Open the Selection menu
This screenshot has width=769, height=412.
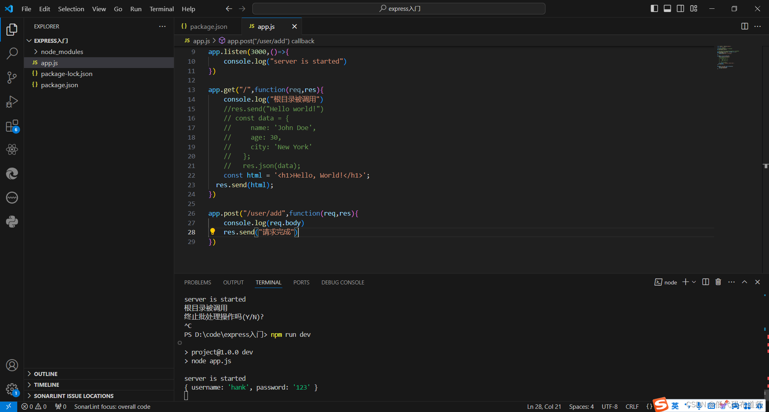click(x=71, y=8)
